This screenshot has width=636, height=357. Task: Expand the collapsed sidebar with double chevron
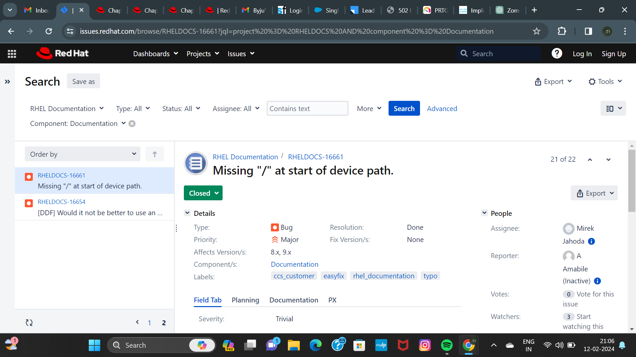7,82
